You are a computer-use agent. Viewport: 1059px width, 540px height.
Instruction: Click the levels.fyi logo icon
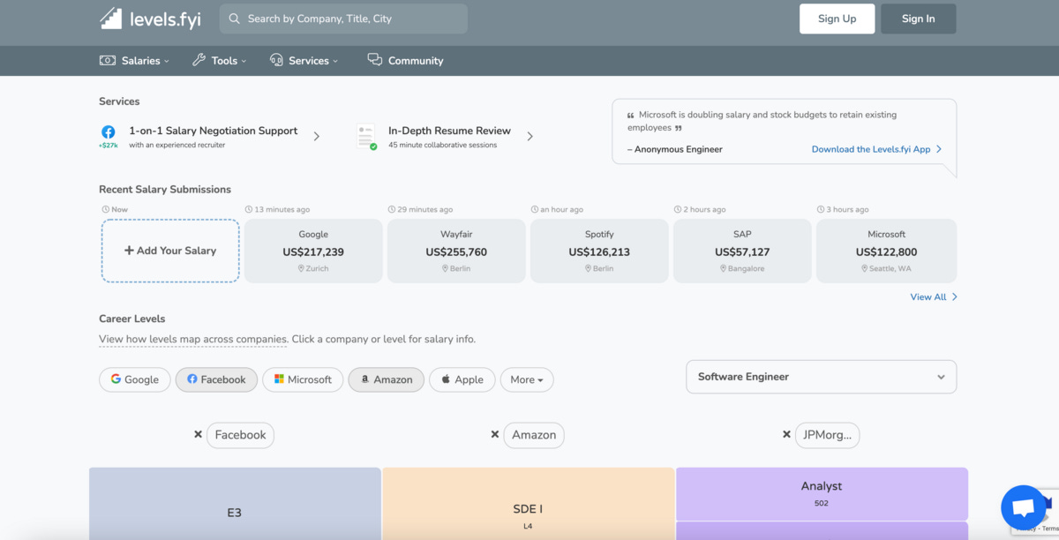[x=111, y=19]
